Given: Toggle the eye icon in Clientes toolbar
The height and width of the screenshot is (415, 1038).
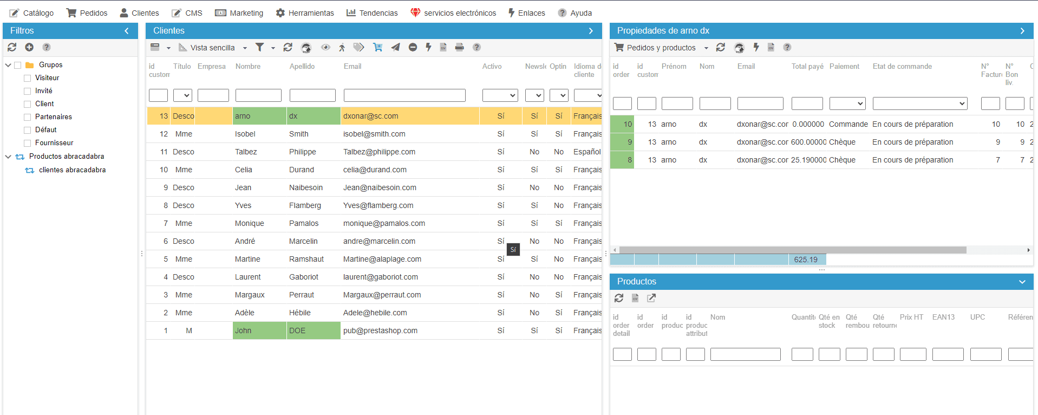Looking at the screenshot, I should 325,48.
